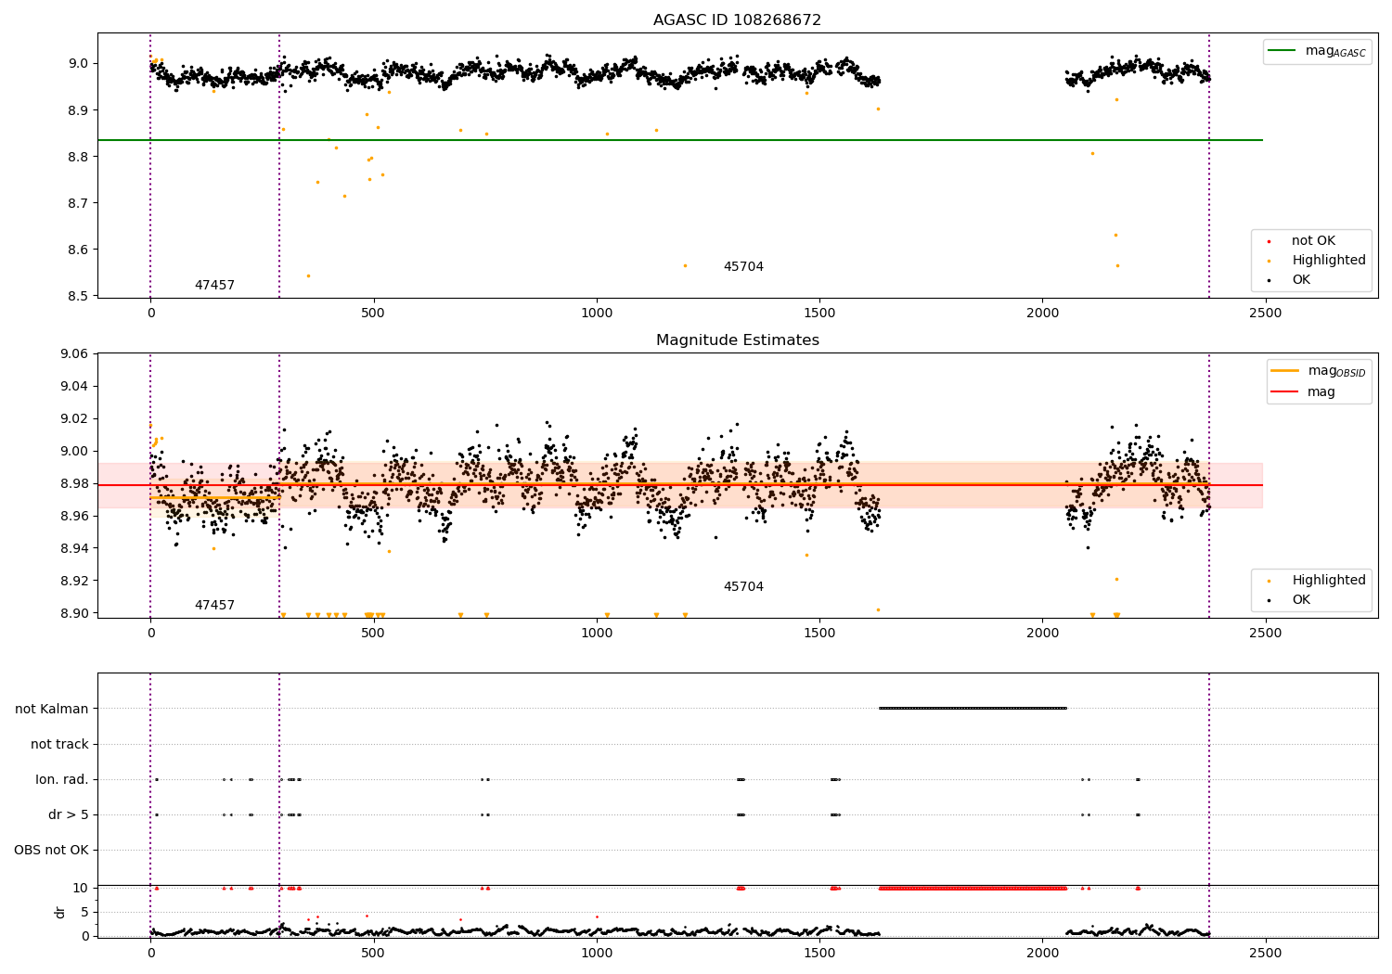Click the "1000" x-tick below the Magnitude Estimates plot
Viewport: 1392px width, 974px height.
coord(596,634)
